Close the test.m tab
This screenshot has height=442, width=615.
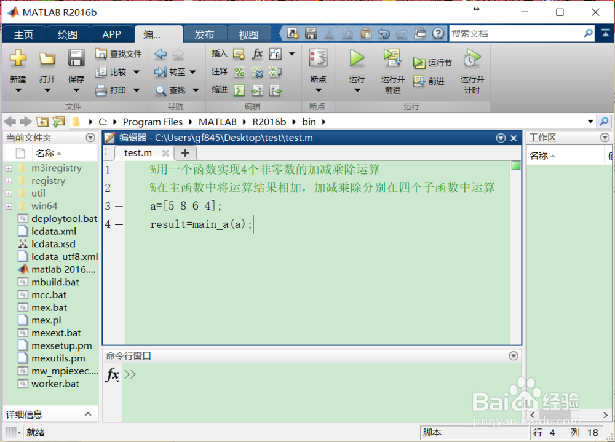coord(165,153)
